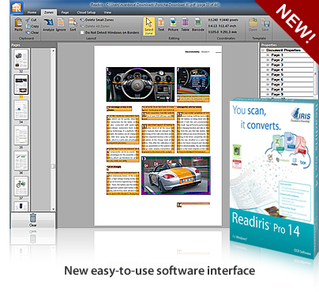
Task: Click the steering wheel picture zone
Action: pyautogui.click(x=141, y=84)
